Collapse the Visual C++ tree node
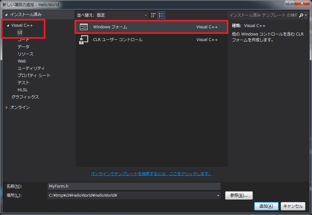312x215 pixels. (x=8, y=25)
